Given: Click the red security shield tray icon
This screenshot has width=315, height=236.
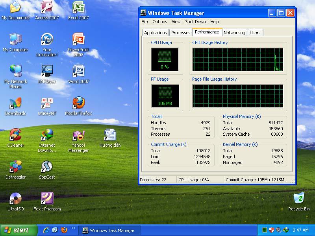Looking at the screenshot, I should click(x=271, y=230).
